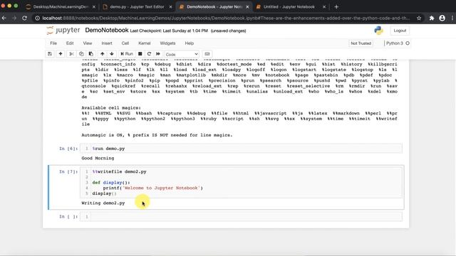Switch to Desktop/MachineLearningDemos browser tab
Image resolution: width=456 pixels, height=256 pixels.
click(61, 6)
